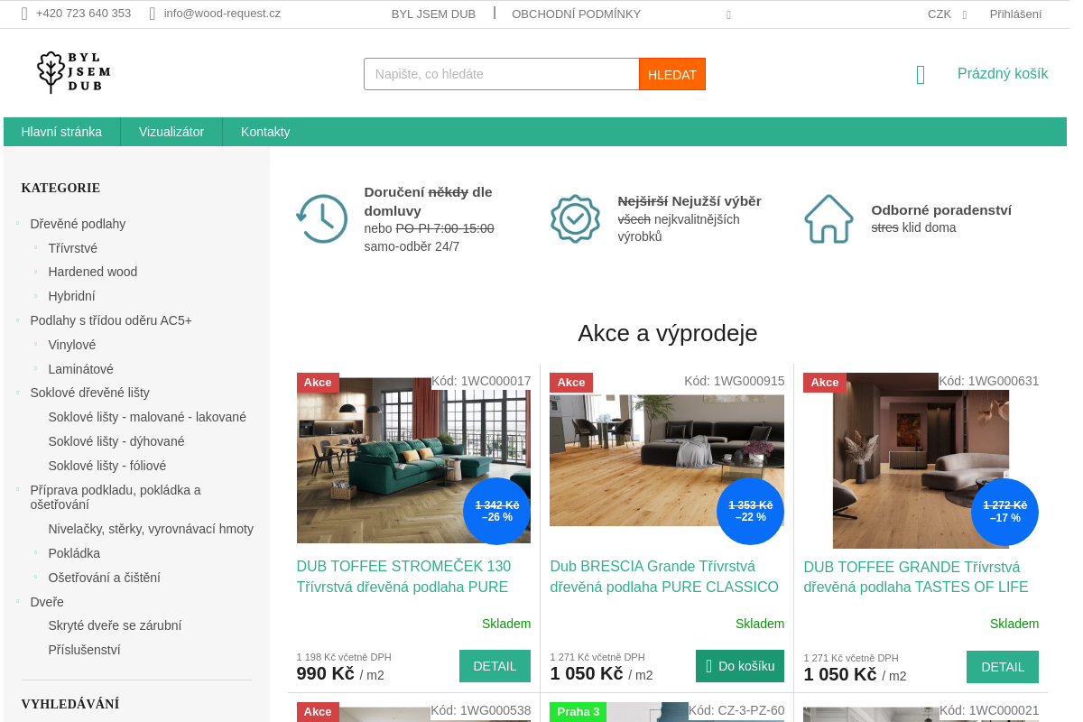Image resolution: width=1083 pixels, height=722 pixels.
Task: Open the Dub BRESCIA Grande product title
Action: pos(664,577)
